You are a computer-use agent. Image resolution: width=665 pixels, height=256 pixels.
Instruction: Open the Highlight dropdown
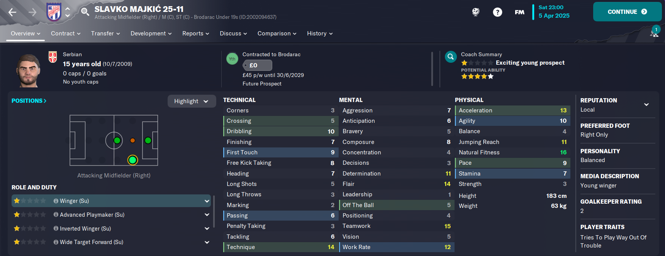point(191,101)
